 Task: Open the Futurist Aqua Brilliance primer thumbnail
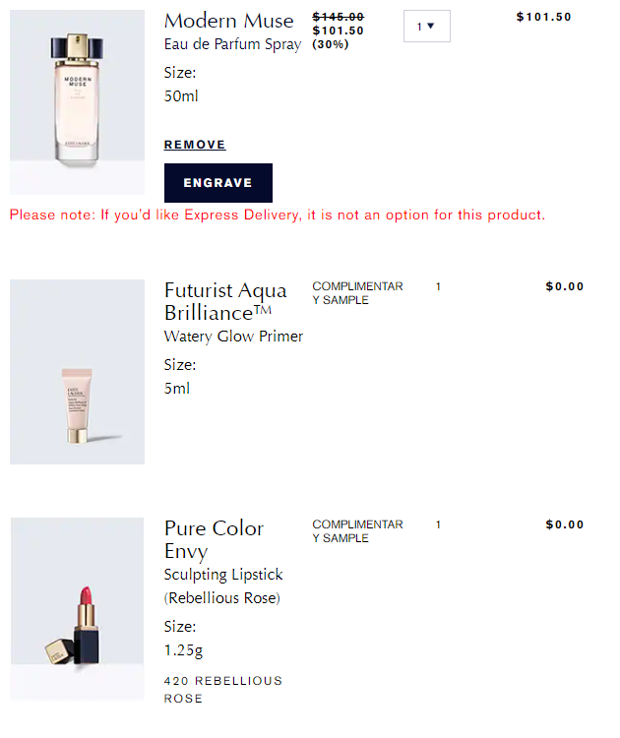click(77, 372)
